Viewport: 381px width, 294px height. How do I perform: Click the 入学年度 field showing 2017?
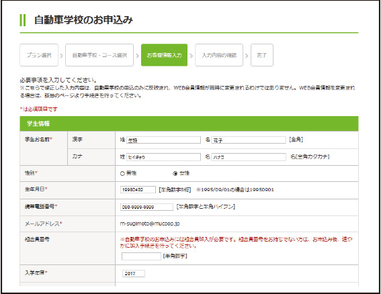coord(134,273)
